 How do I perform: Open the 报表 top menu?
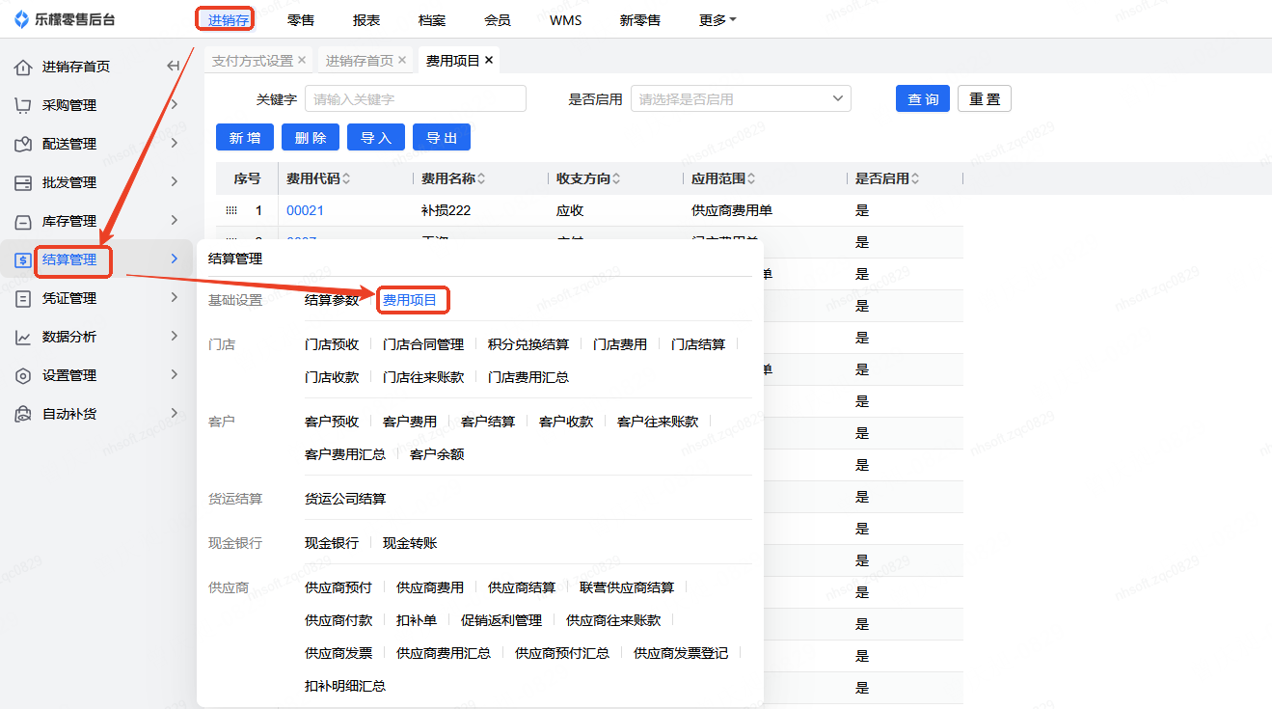366,19
